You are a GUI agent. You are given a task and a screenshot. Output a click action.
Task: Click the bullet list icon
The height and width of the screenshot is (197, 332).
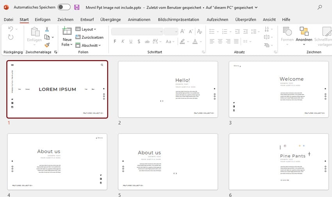click(212, 32)
